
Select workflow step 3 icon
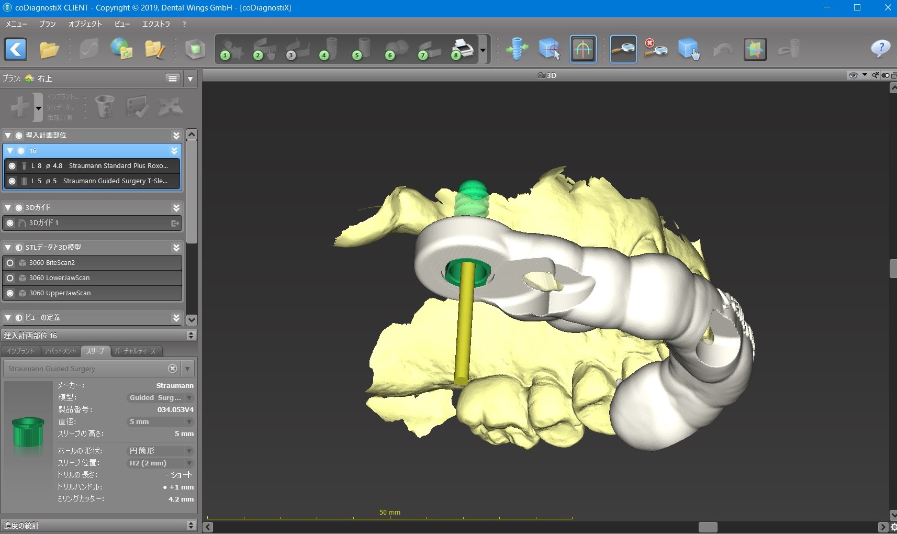pyautogui.click(x=297, y=50)
